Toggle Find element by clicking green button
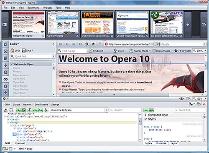 pos(18,110)
